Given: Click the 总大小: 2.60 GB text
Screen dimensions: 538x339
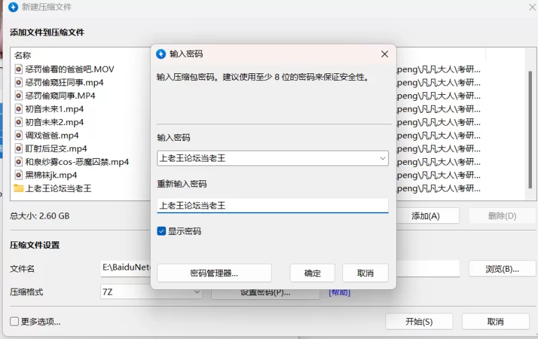Looking at the screenshot, I should tap(40, 216).
